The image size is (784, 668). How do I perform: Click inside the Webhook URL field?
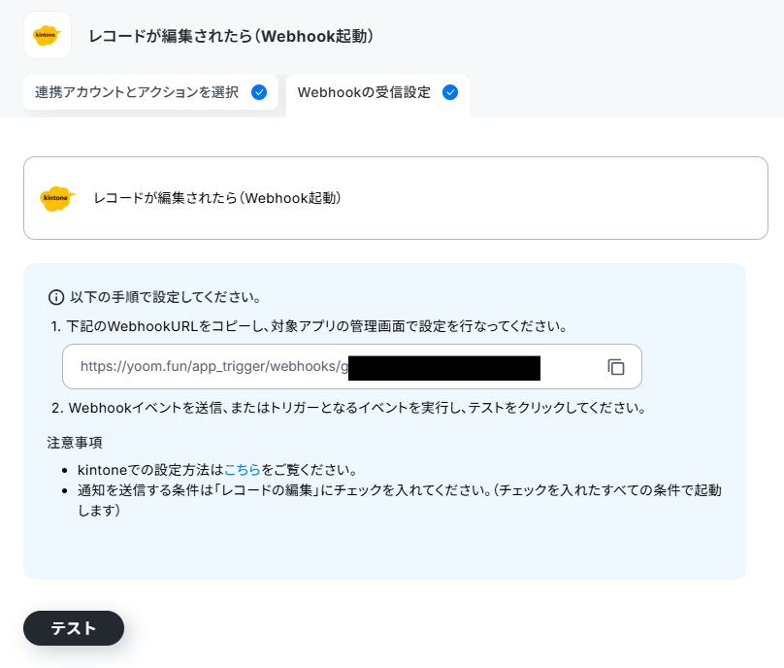(351, 366)
